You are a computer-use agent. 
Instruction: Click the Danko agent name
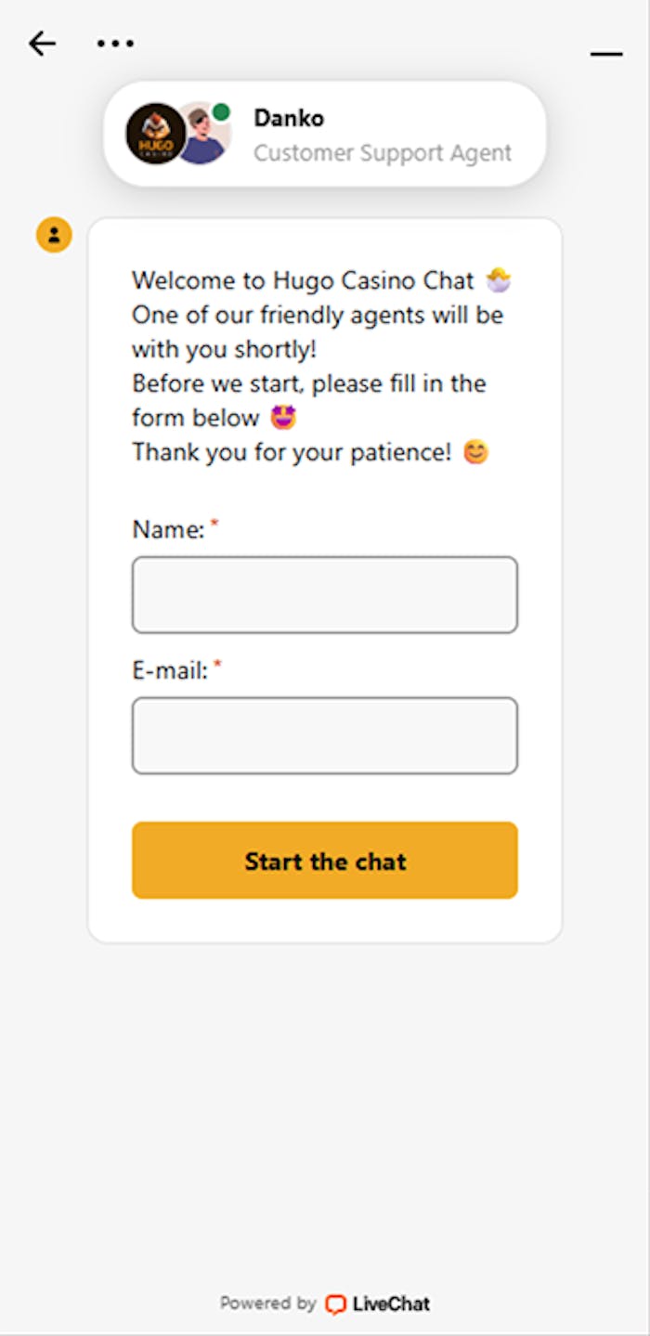click(x=289, y=118)
